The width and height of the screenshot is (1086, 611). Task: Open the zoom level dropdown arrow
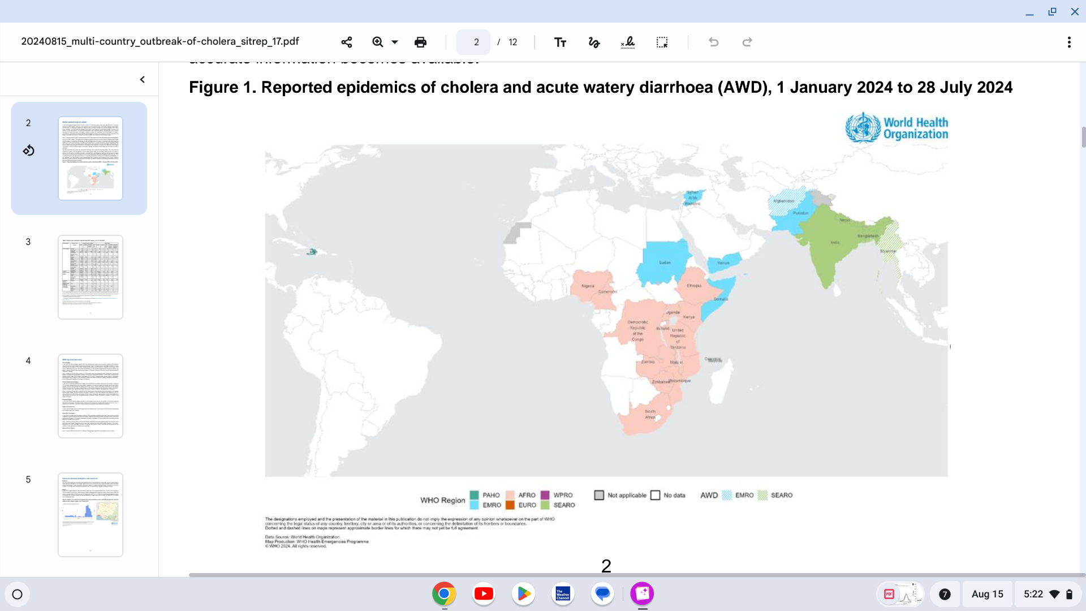pyautogui.click(x=395, y=42)
